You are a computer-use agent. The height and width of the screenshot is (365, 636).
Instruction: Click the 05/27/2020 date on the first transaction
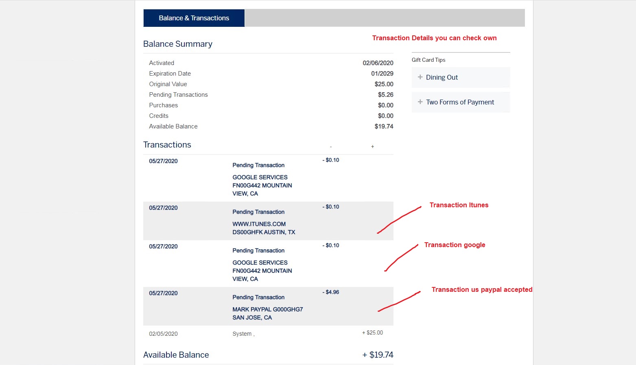coord(163,161)
